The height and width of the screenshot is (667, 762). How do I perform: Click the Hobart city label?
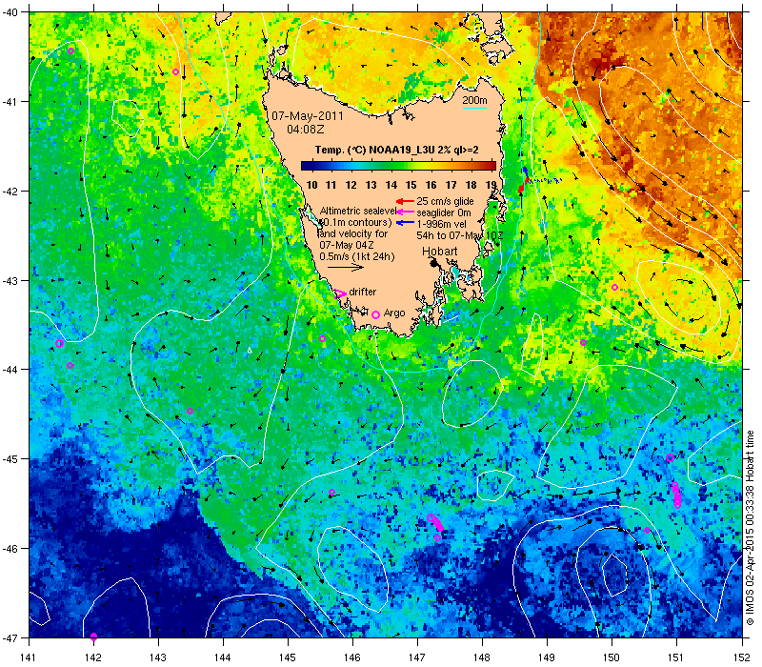click(x=439, y=252)
